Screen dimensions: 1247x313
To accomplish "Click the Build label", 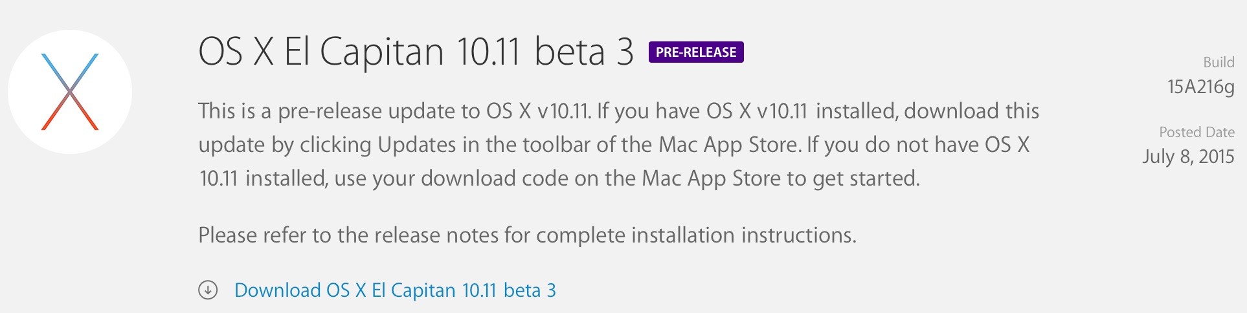I will tap(1218, 62).
